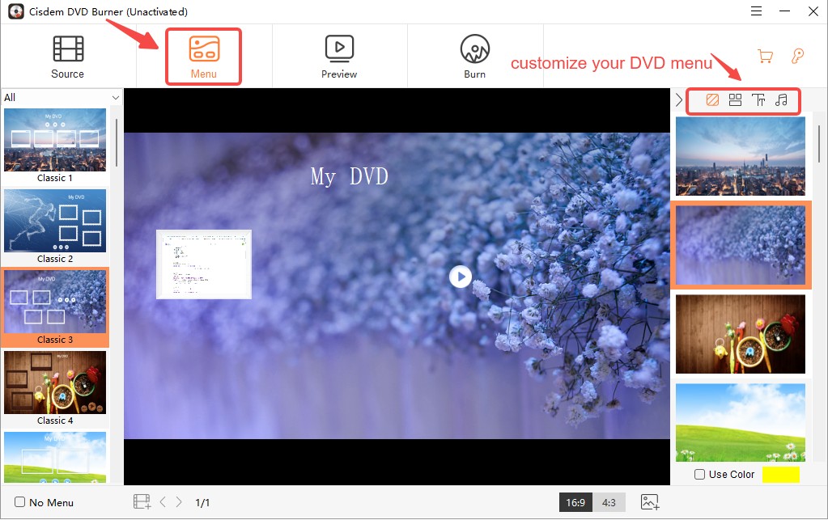Enable the No Menu checkbox
Viewport: 828px width, 520px height.
coord(20,502)
